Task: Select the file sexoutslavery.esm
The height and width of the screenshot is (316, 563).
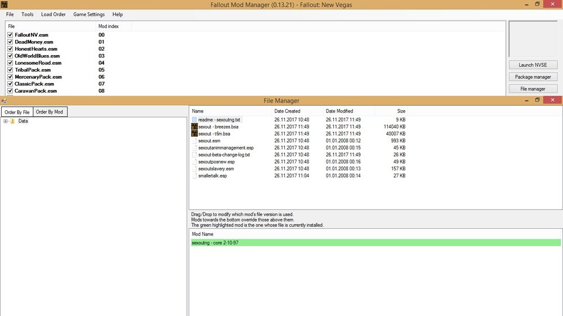Action: point(216,169)
